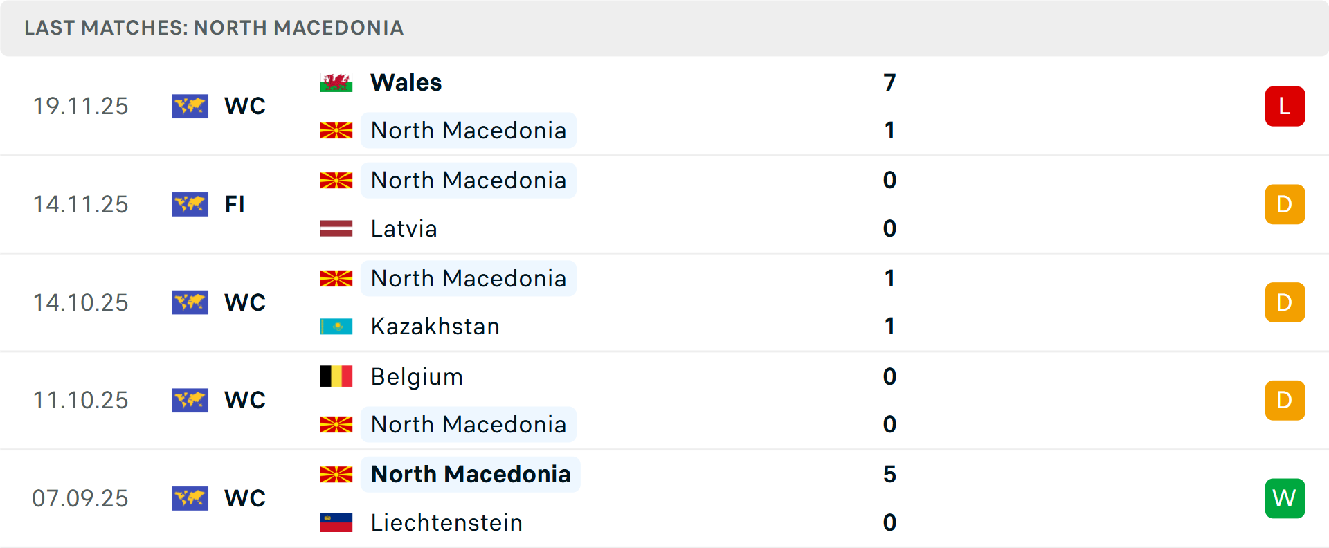Open the Liechtenstein team link
The width and height of the screenshot is (1329, 548).
point(446,523)
